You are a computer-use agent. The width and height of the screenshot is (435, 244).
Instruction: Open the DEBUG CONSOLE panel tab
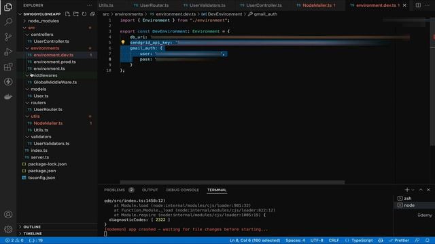(x=183, y=190)
